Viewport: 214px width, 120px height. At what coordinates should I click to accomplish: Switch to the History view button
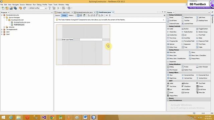point(71,15)
